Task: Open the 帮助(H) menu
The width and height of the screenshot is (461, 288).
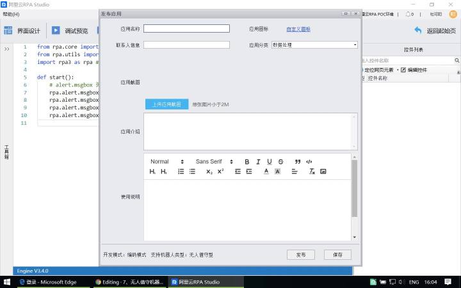Action: pos(11,14)
